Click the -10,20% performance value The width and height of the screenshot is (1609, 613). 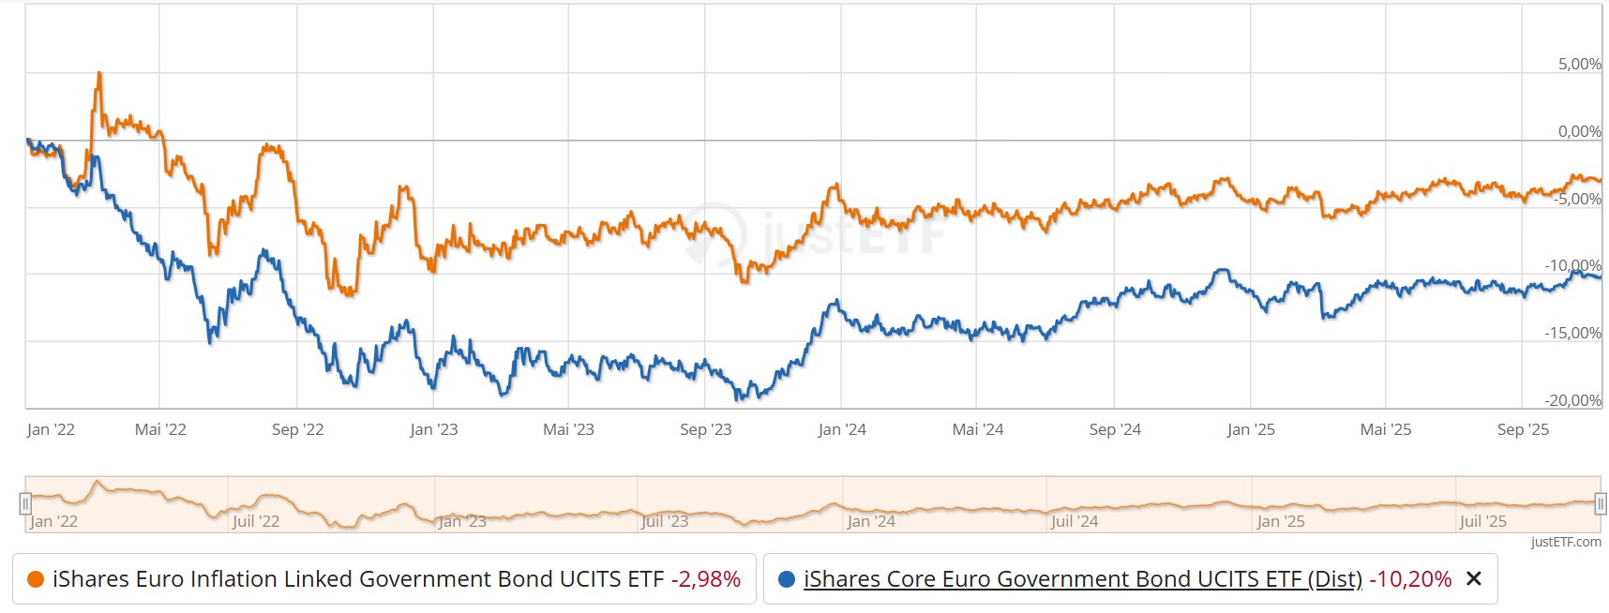coord(1410,579)
